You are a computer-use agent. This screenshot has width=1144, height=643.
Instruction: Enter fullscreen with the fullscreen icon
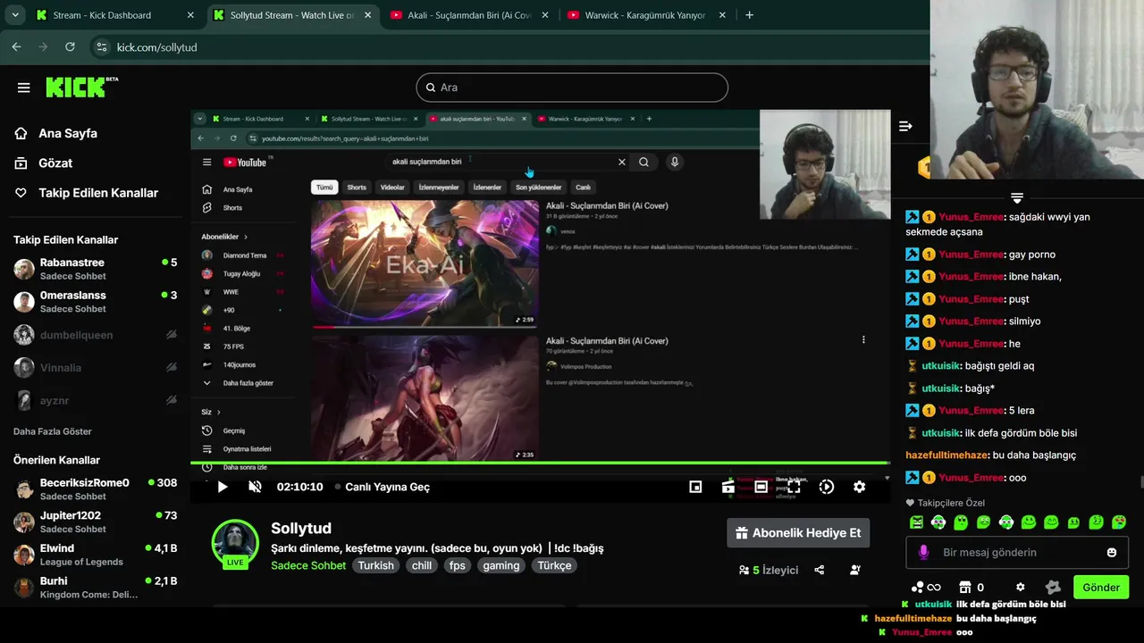[794, 487]
